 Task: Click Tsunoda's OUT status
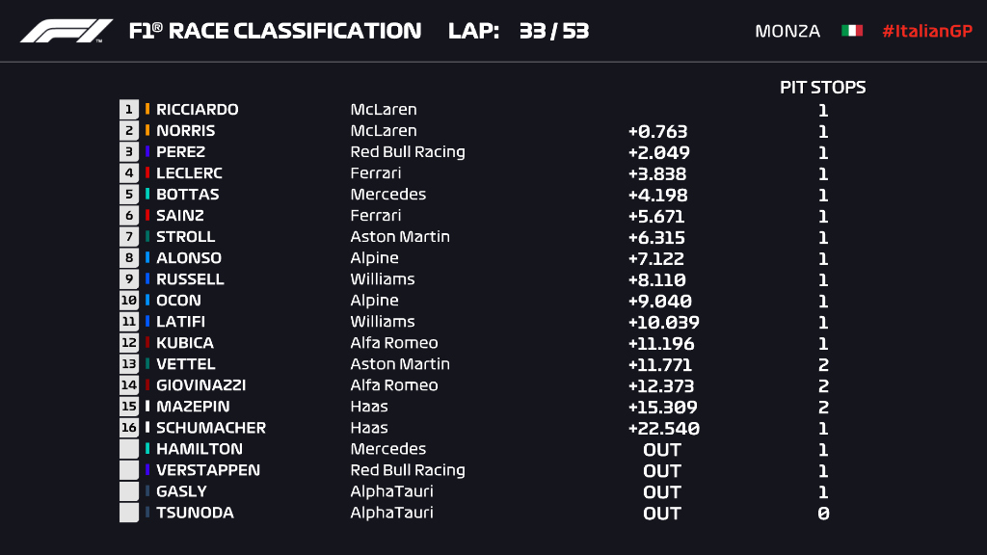pyautogui.click(x=662, y=514)
